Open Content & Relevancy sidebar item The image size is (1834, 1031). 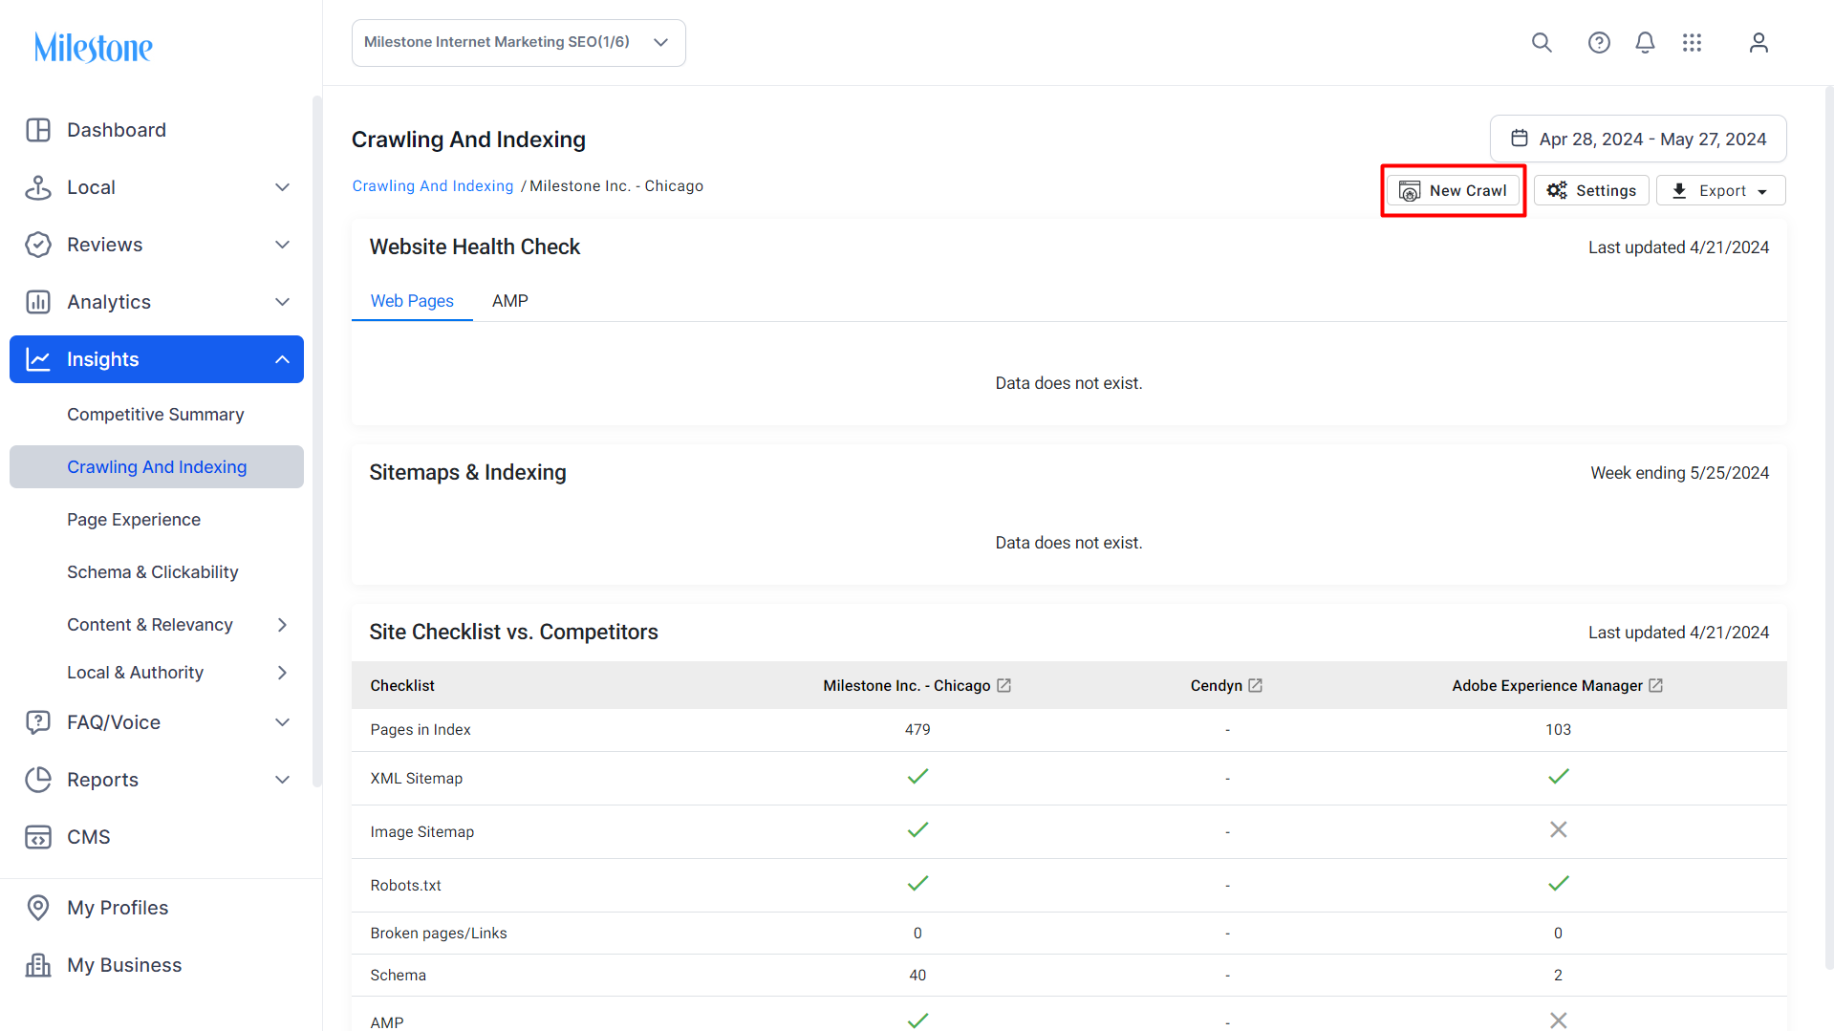pos(150,625)
